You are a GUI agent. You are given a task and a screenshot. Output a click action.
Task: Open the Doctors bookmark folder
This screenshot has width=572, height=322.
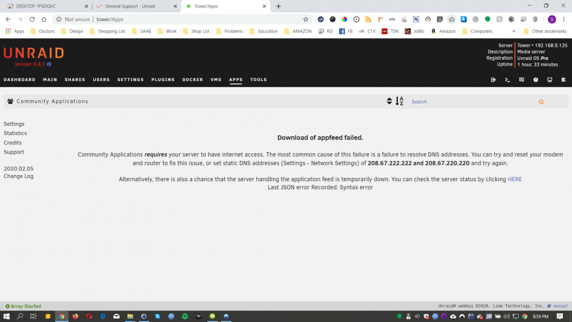click(43, 31)
